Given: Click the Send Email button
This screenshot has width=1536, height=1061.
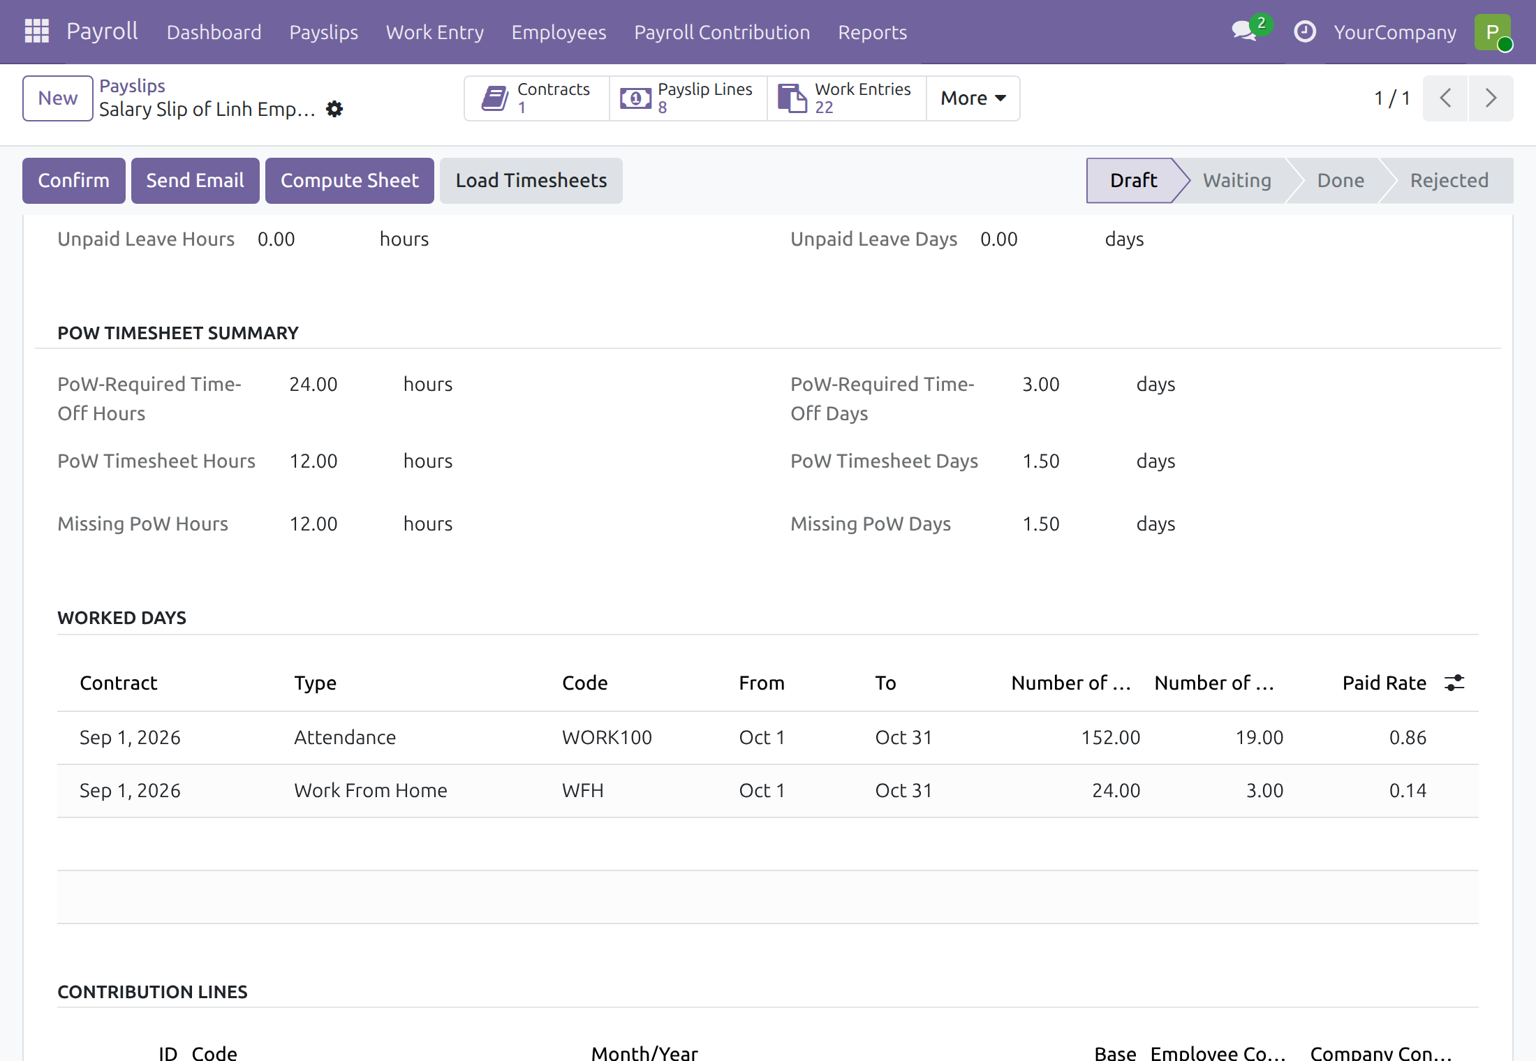Looking at the screenshot, I should coord(195,181).
